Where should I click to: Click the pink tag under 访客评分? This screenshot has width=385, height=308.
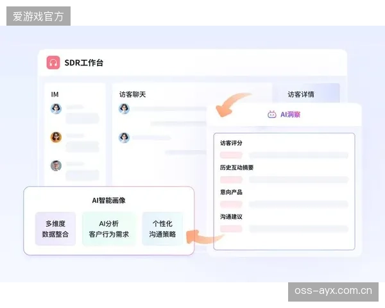click(231, 155)
